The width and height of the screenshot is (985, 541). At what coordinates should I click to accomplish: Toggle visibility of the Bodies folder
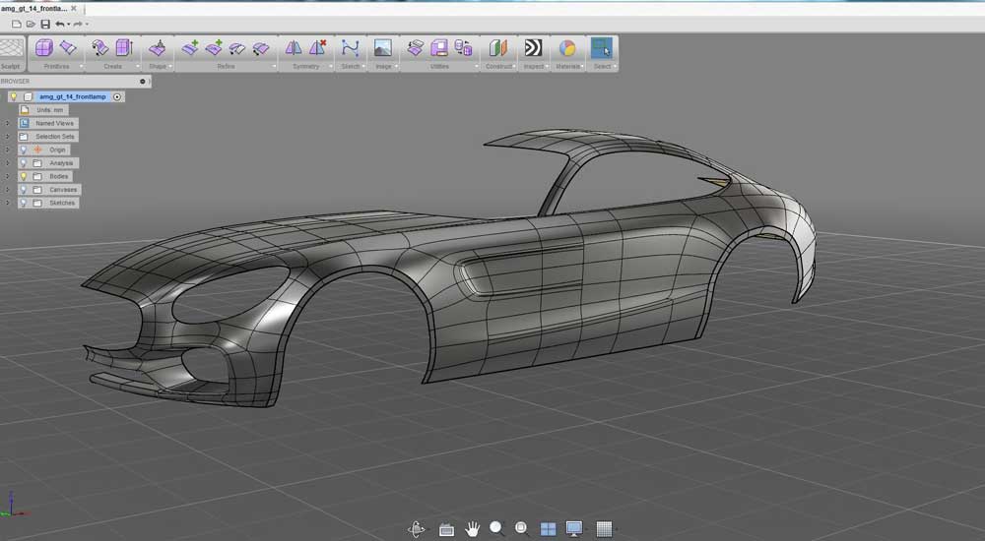point(24,176)
